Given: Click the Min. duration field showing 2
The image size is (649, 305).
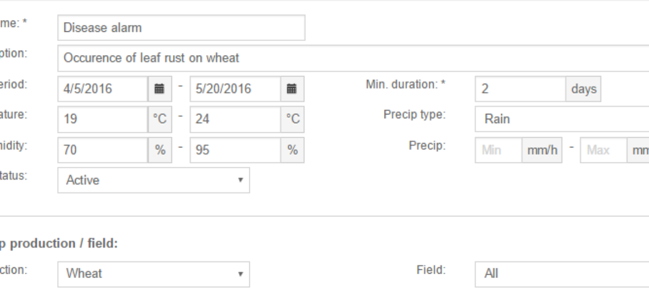Looking at the screenshot, I should point(520,89).
